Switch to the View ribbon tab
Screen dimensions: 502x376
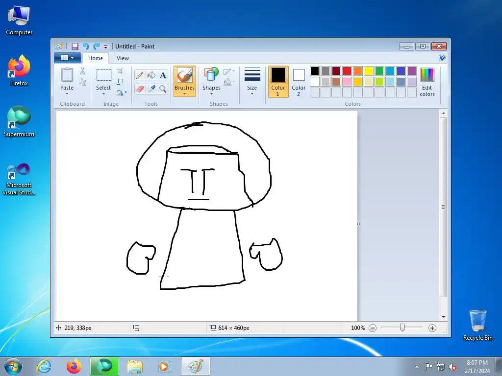coord(123,58)
